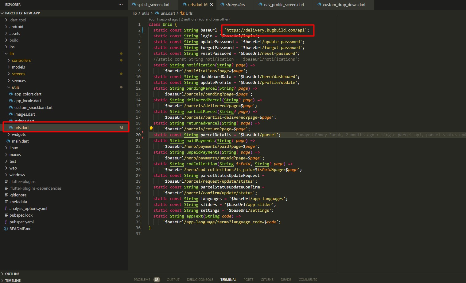Switch to the DEBUG CONSOLE tab
This screenshot has width=466, height=283.
tap(200, 280)
